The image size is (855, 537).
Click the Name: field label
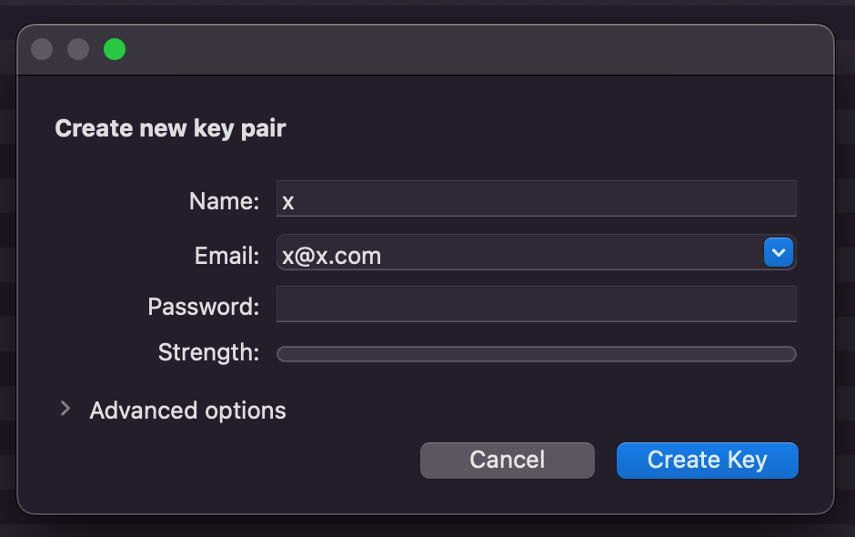click(x=224, y=201)
